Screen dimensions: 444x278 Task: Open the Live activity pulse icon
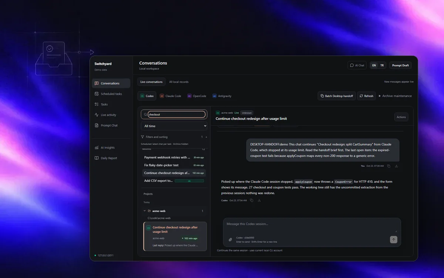click(97, 115)
